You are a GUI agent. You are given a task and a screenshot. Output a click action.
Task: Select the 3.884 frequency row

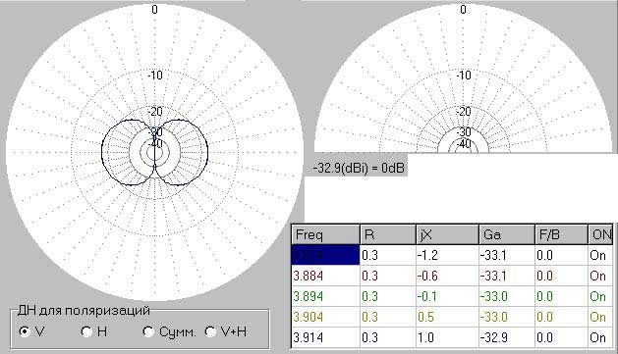(x=453, y=276)
